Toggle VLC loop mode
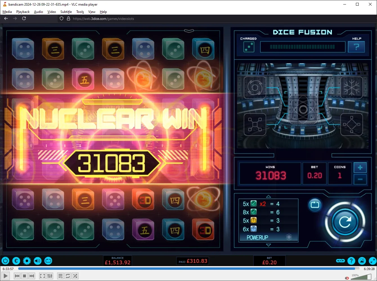 point(68,276)
